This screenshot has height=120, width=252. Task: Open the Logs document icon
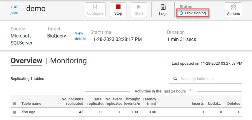[163, 10]
